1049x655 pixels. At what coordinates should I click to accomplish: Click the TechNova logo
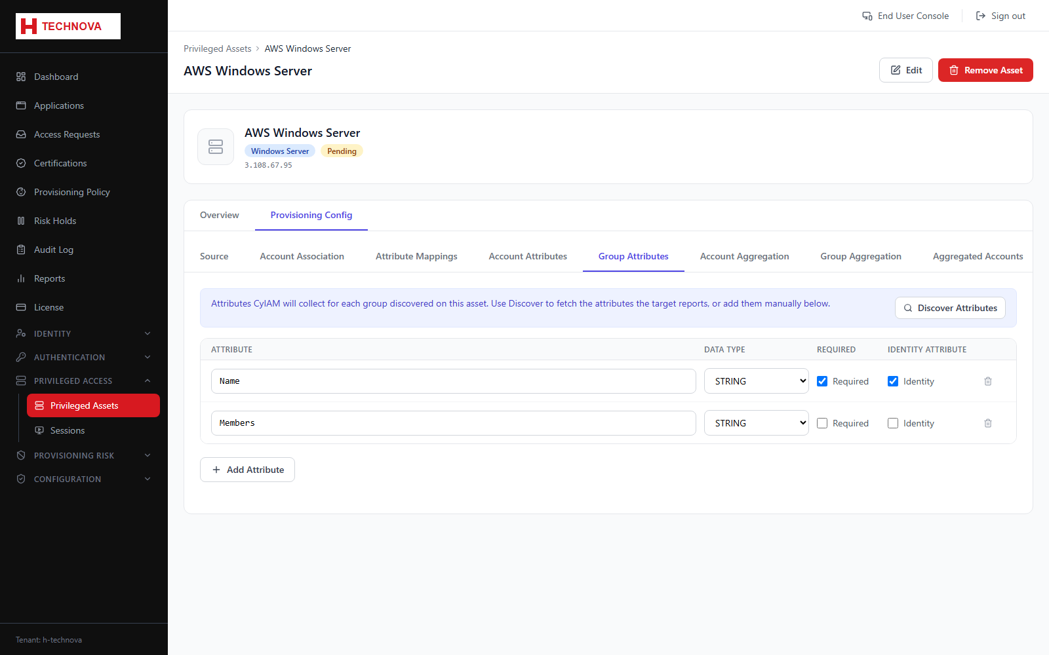coord(68,26)
